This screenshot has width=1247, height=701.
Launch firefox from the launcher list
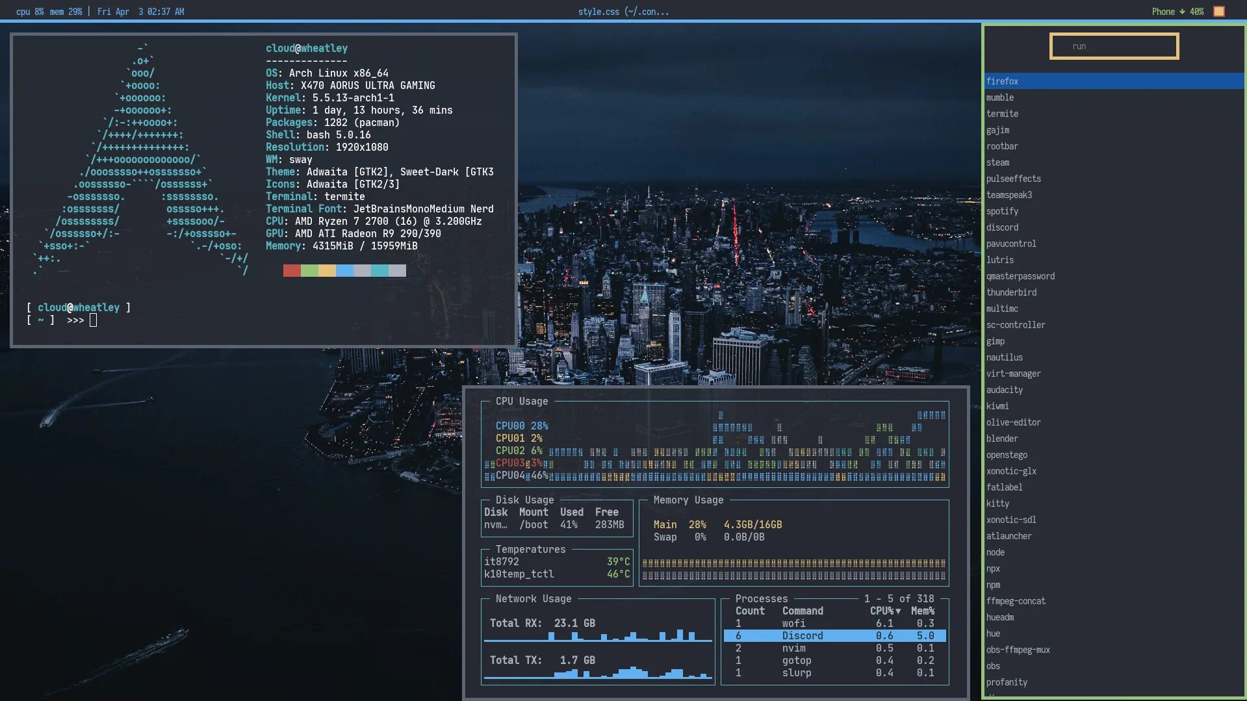click(1114, 81)
